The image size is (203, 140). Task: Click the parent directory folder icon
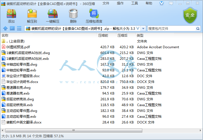(4, 41)
